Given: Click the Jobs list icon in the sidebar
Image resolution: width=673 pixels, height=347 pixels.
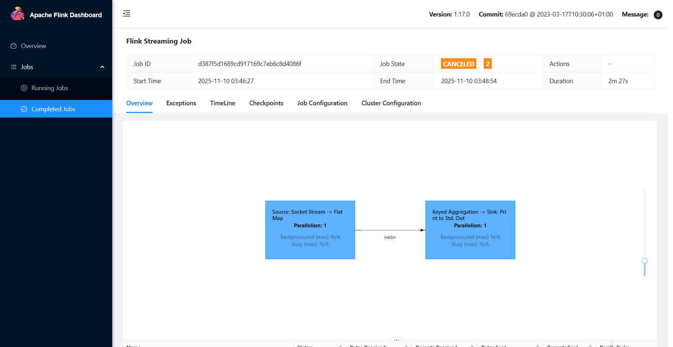Looking at the screenshot, I should pyautogui.click(x=14, y=67).
